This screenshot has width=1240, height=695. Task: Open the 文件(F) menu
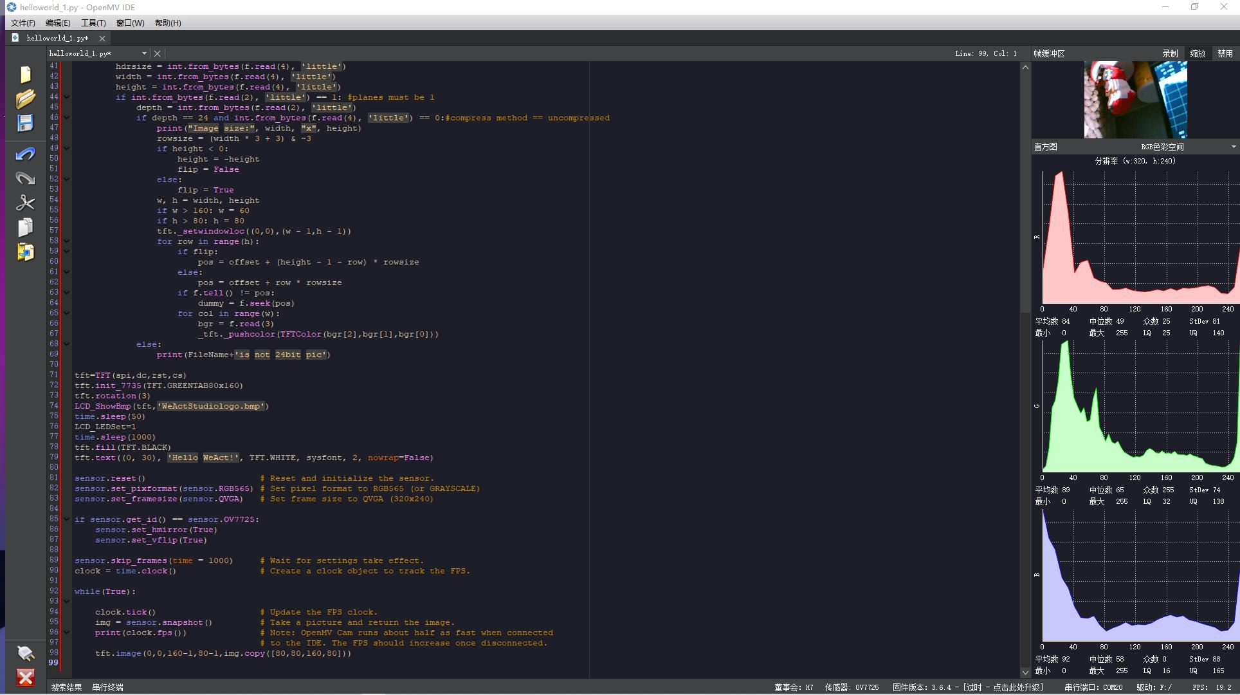coord(23,23)
